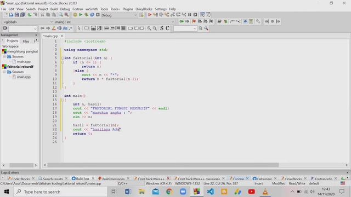Click the Build gear icon
The width and height of the screenshot is (351, 197).
75,15
